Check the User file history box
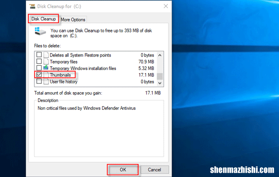The height and width of the screenshot is (177, 279). [39, 81]
